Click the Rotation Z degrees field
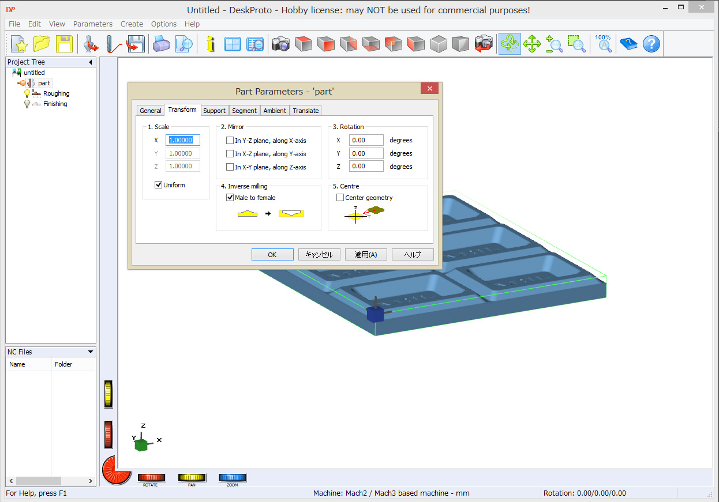 coord(366,167)
